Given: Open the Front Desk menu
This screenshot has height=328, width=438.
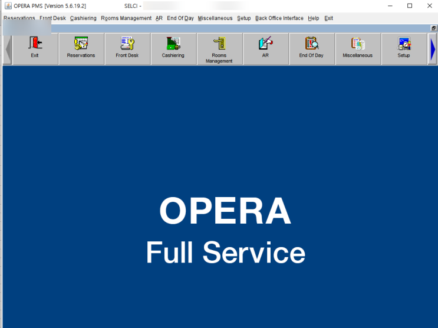Looking at the screenshot, I should [52, 18].
